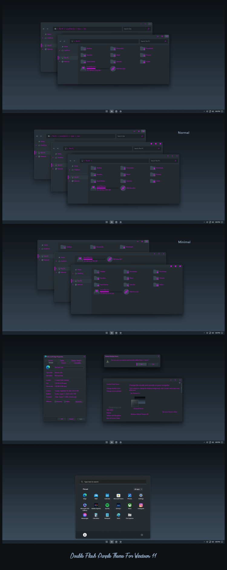This screenshot has height=570, width=227.
Task: Open the Security tab in Properties
Action: point(51,361)
